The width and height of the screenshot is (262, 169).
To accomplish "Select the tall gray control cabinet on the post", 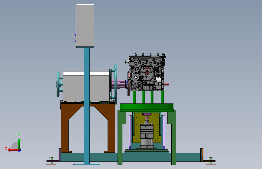I will click(x=85, y=26).
